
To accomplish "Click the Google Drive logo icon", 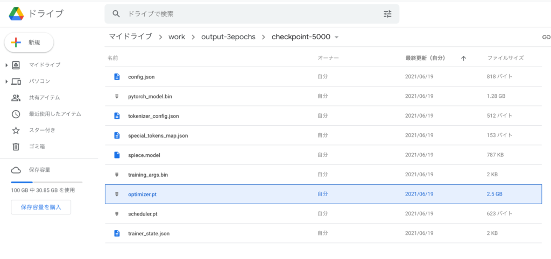I will coord(17,13).
